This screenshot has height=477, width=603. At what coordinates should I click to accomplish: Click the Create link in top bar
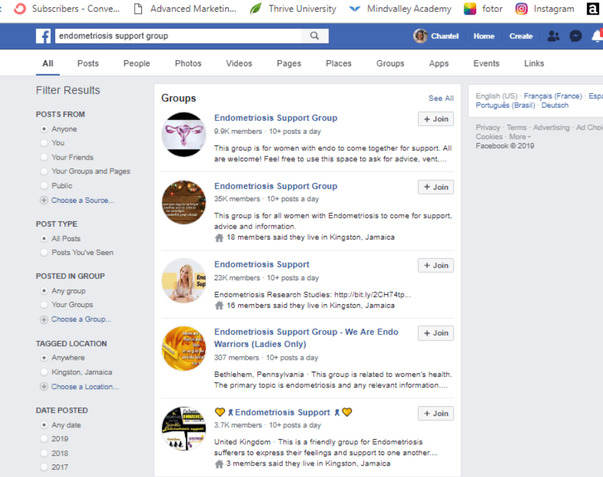521,36
